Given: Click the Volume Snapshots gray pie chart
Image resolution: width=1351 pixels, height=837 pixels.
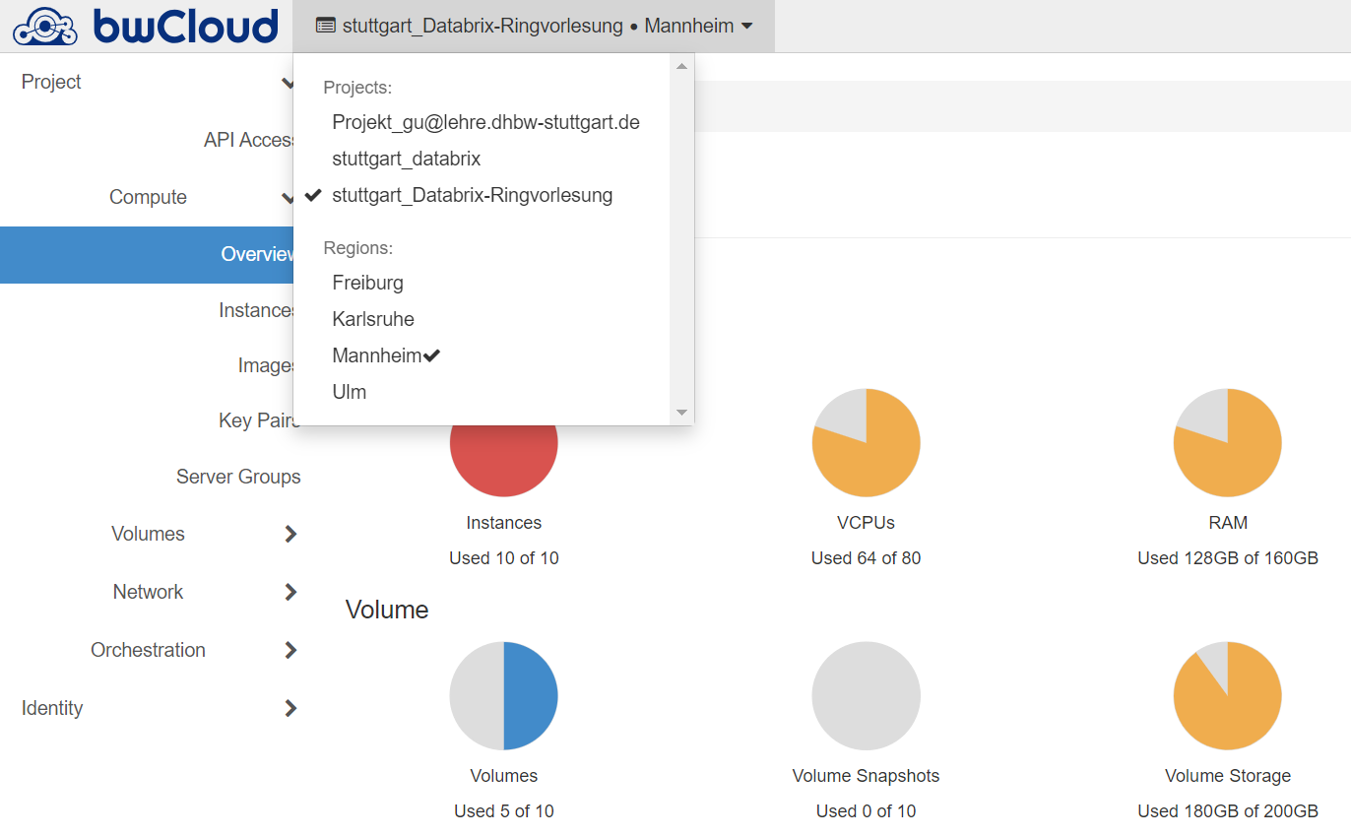Looking at the screenshot, I should tap(866, 696).
